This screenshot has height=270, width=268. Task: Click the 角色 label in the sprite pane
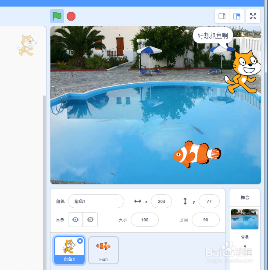[x=60, y=201]
